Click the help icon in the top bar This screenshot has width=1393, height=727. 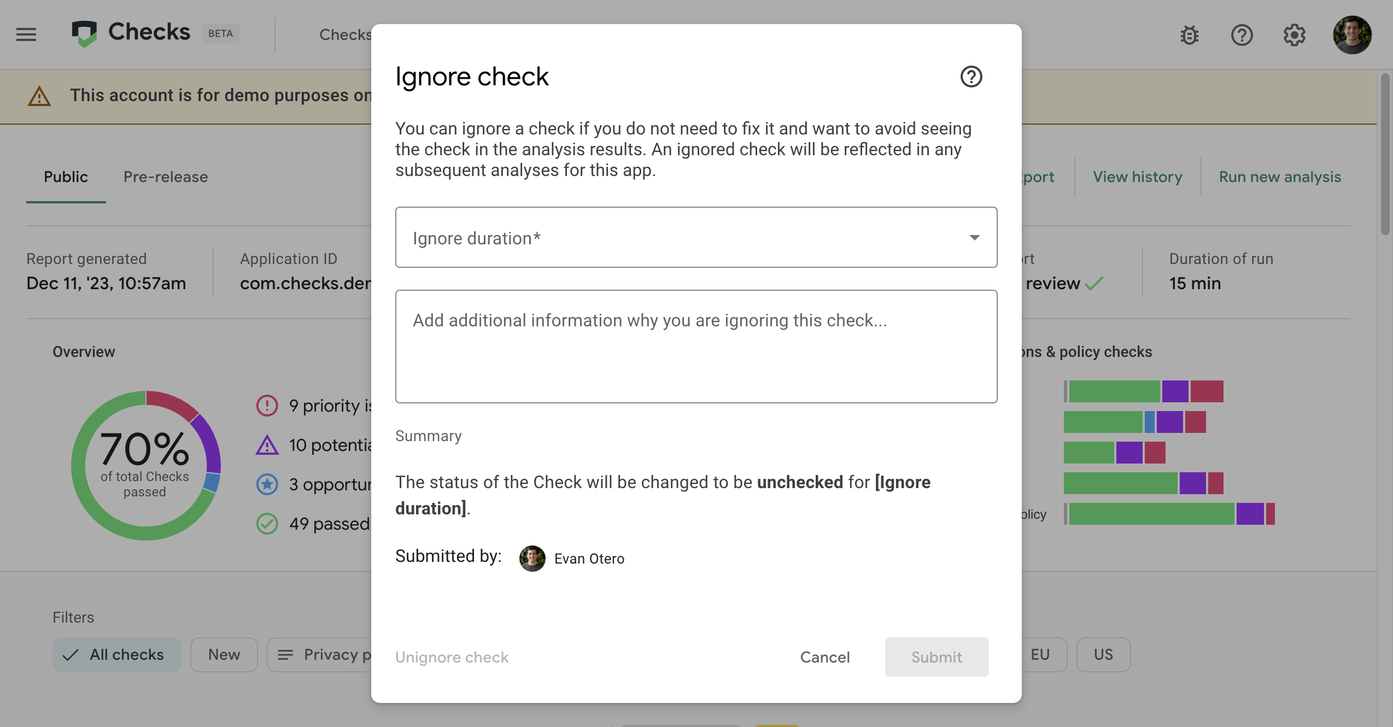pyautogui.click(x=1242, y=36)
